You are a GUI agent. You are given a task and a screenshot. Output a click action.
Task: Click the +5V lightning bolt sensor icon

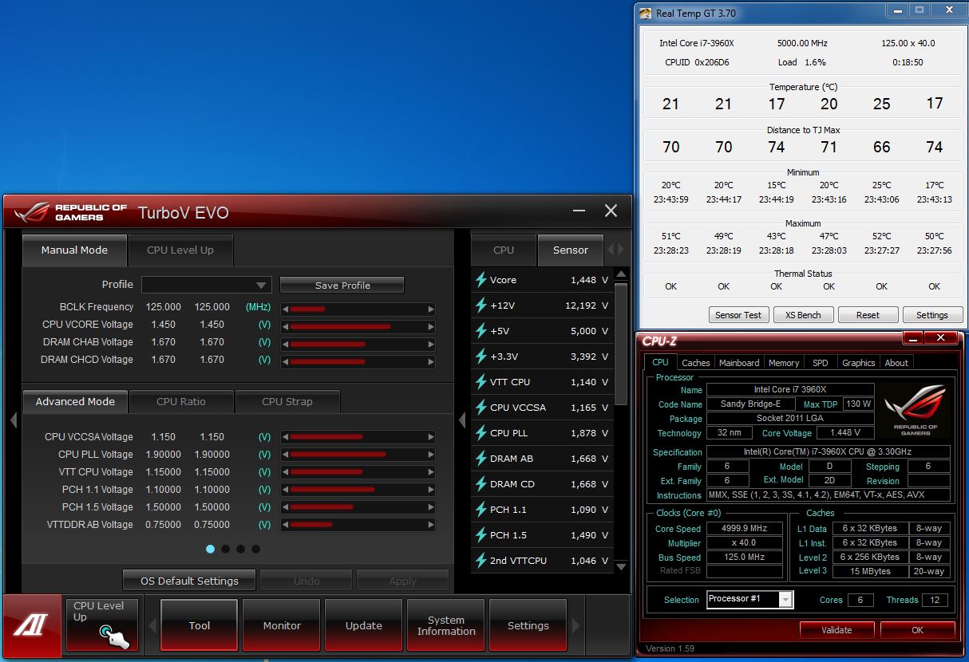tap(481, 331)
